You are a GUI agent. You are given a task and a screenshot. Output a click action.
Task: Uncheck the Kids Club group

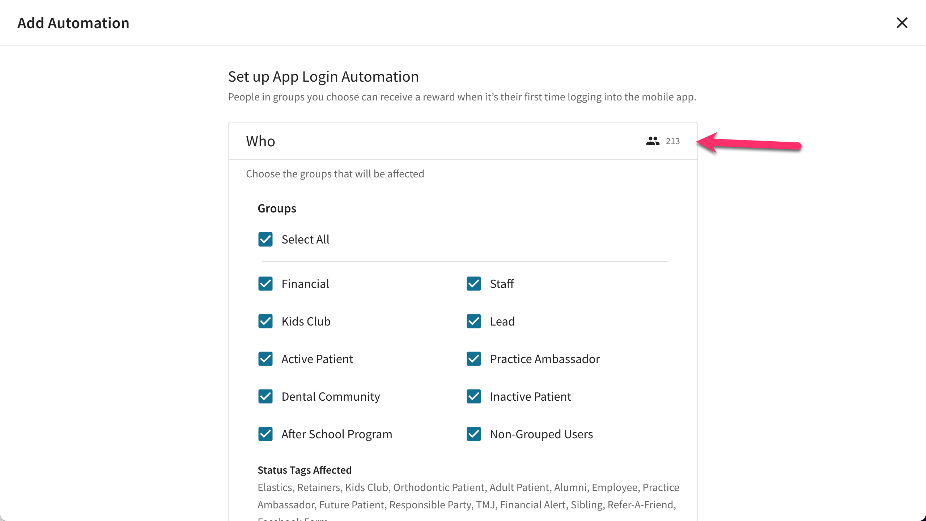tap(266, 321)
